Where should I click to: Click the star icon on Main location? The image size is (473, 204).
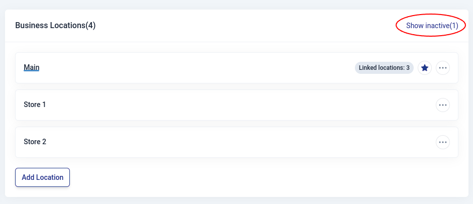tap(425, 68)
